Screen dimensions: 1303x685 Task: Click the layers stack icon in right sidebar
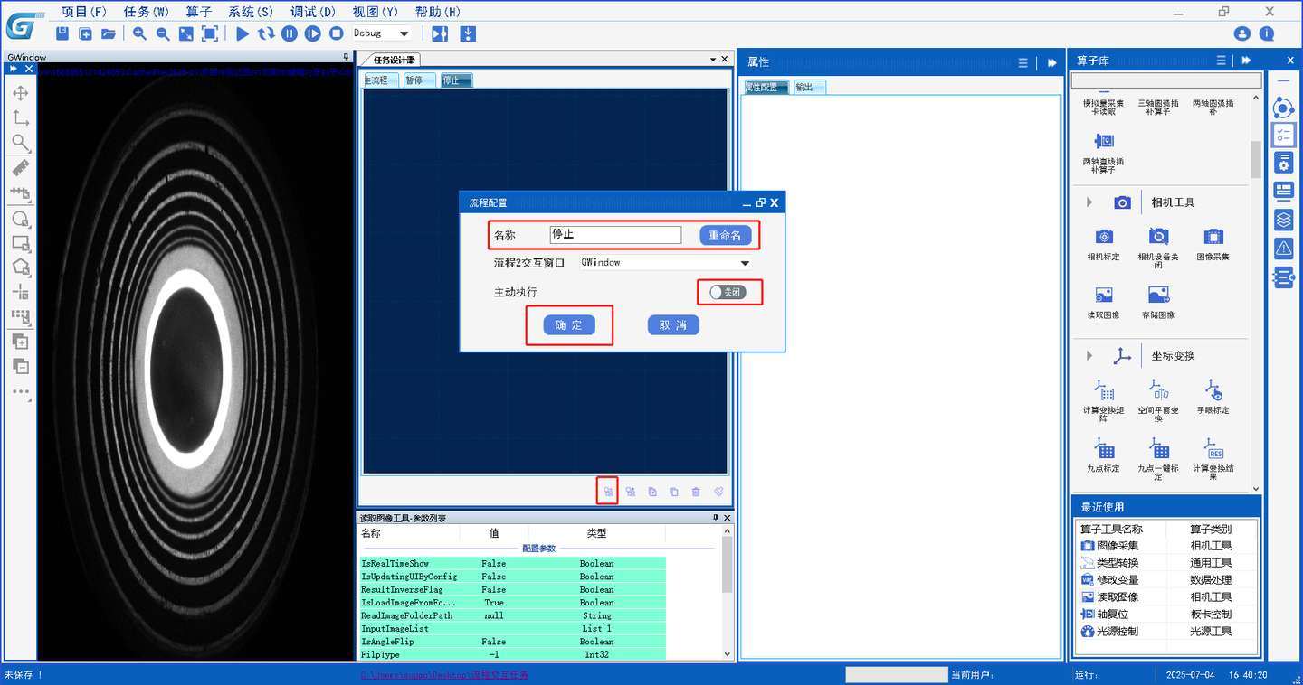coord(1283,220)
